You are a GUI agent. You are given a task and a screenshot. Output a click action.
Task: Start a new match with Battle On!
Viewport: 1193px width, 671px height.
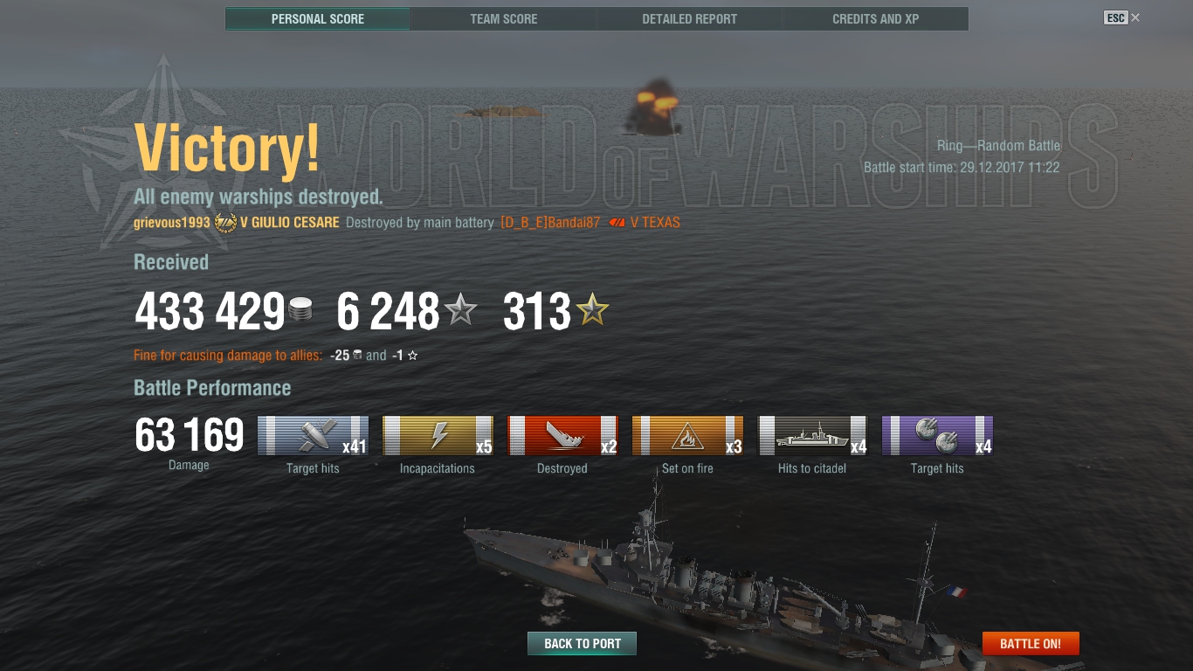click(x=1031, y=644)
